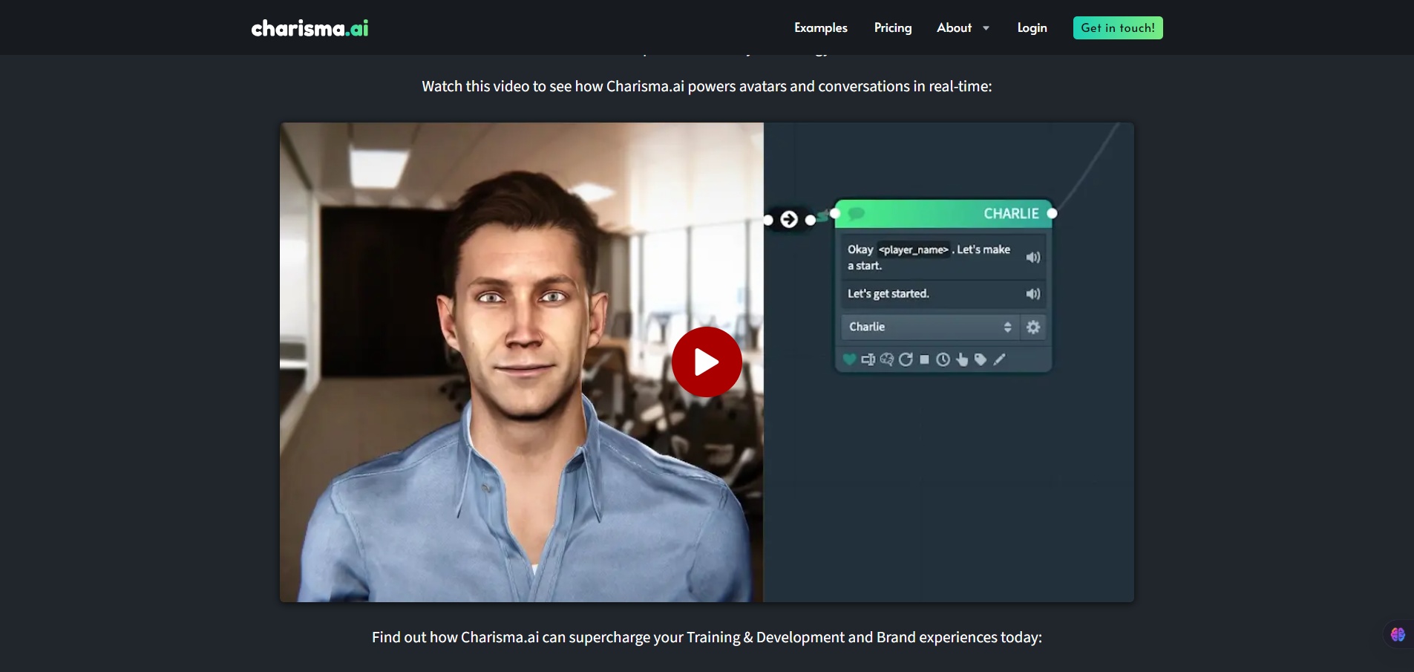Click the pencil edit icon in node toolbar
Image resolution: width=1414 pixels, height=672 pixels.
click(x=999, y=359)
